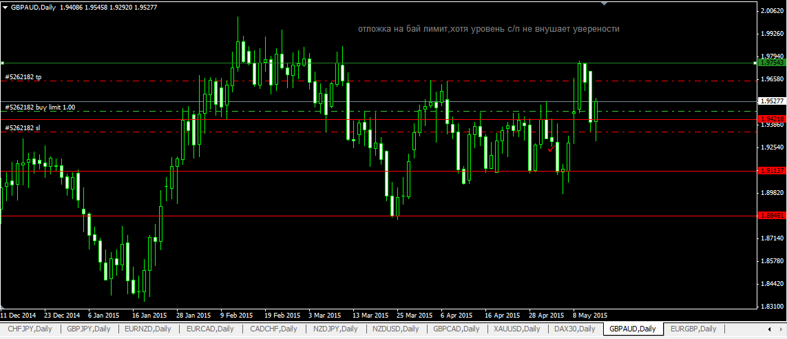The image size is (787, 339).
Task: Click the 3 Mar 2015 date label
Action: point(325,316)
